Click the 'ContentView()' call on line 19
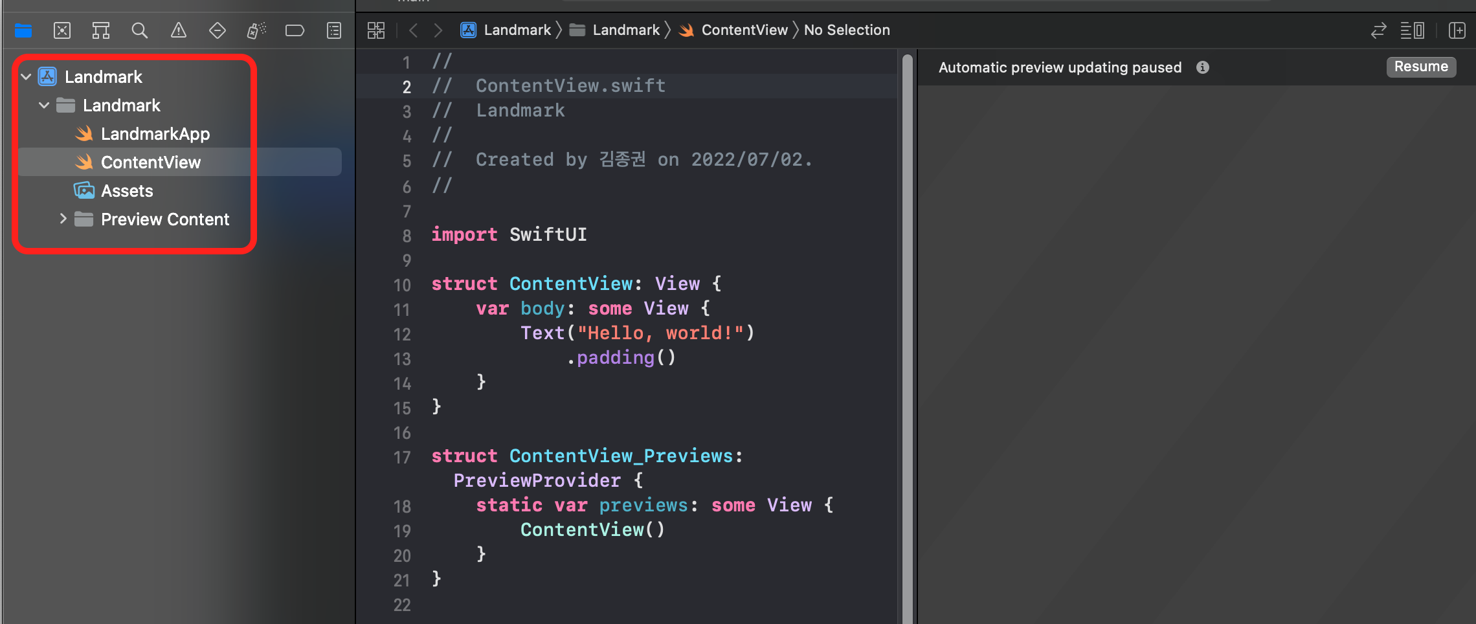Screen dimensions: 1476x624 click(592, 530)
